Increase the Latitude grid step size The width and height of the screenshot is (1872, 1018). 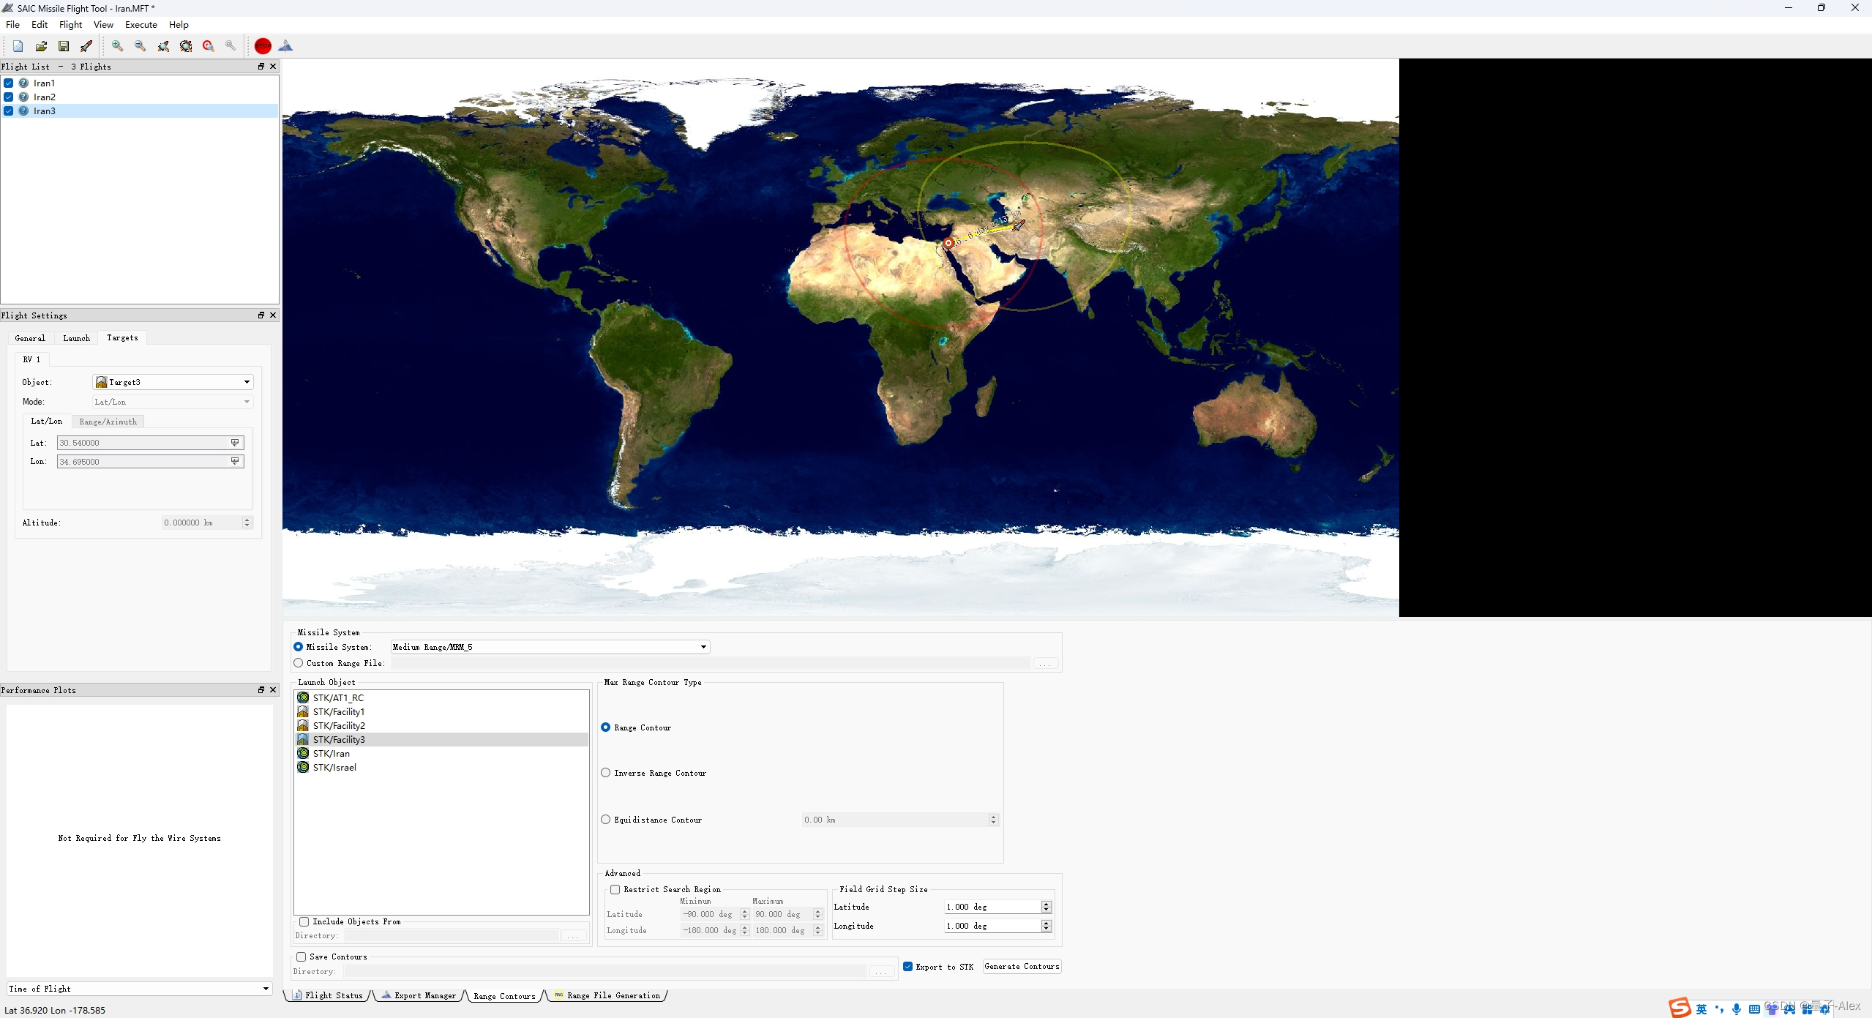[x=1047, y=904]
